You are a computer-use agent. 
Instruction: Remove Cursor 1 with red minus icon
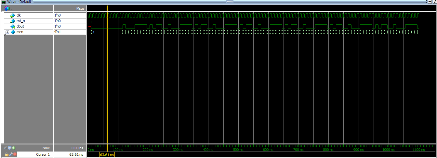click(x=15, y=154)
